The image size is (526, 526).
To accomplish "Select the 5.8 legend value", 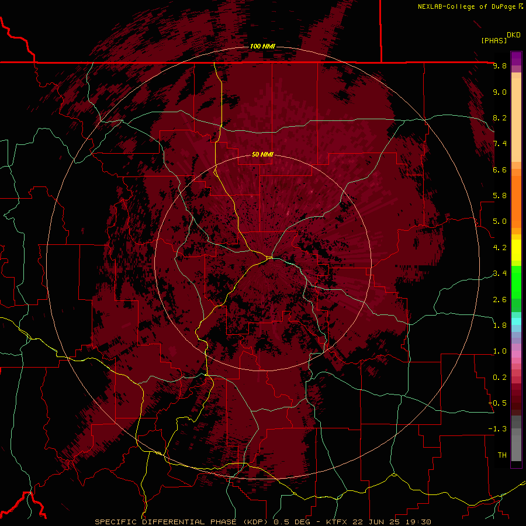I will coord(500,196).
